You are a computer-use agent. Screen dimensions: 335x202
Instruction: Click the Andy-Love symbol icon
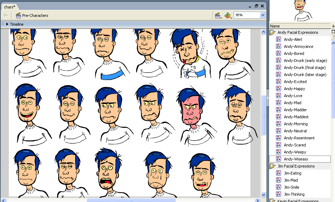pyautogui.click(x=279, y=95)
